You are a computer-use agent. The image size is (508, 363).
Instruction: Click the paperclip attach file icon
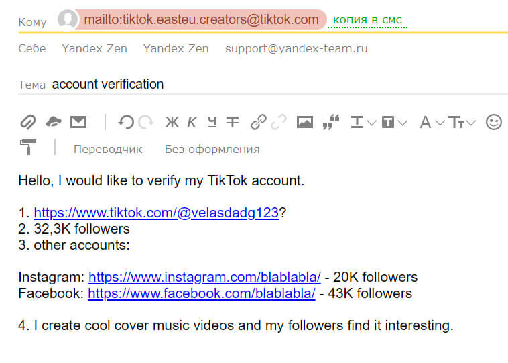[x=28, y=122]
